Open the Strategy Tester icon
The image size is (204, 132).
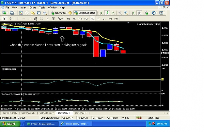coord(45,13)
